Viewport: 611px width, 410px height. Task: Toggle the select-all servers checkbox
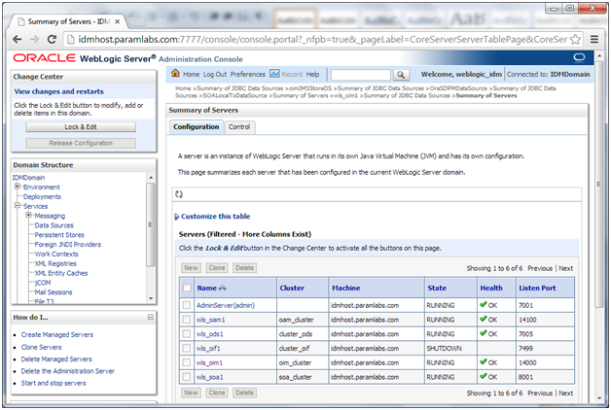pos(187,288)
